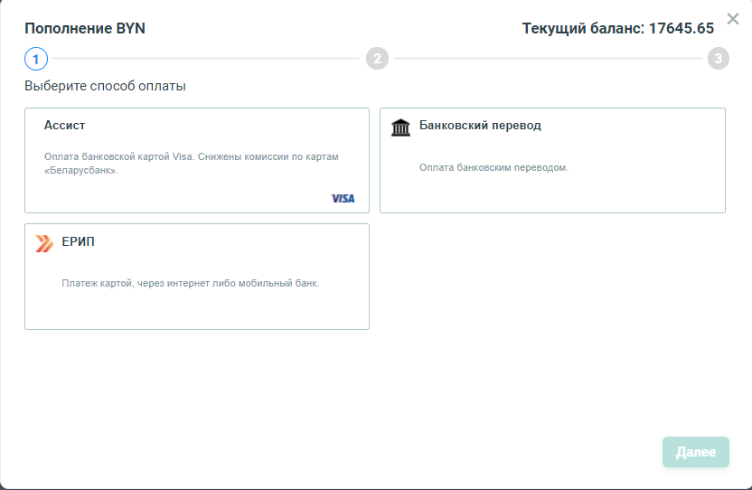Viewport: 752px width, 490px height.
Task: Jump to step 2 circle indicator
Action: tap(378, 59)
